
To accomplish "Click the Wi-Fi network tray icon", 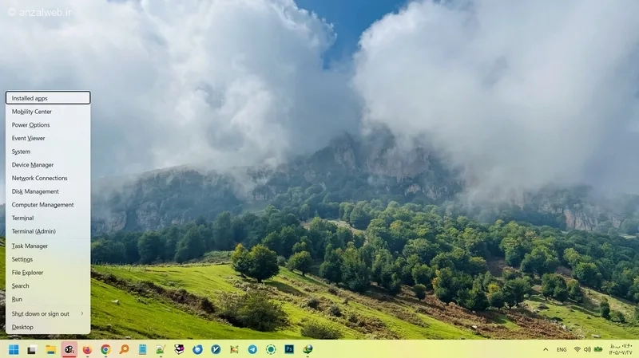I will [x=577, y=349].
